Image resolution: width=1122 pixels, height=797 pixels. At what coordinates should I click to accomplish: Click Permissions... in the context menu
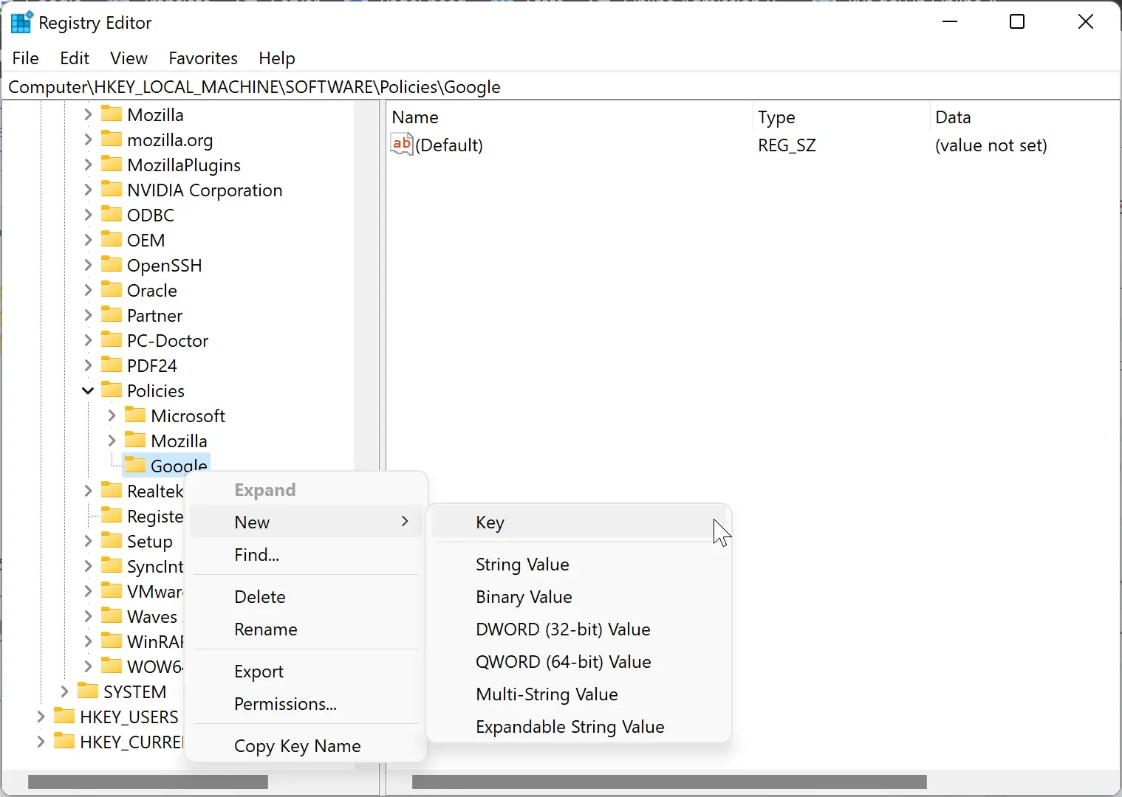(x=285, y=704)
